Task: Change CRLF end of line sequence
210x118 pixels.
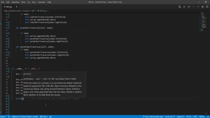Action: tap(195, 117)
